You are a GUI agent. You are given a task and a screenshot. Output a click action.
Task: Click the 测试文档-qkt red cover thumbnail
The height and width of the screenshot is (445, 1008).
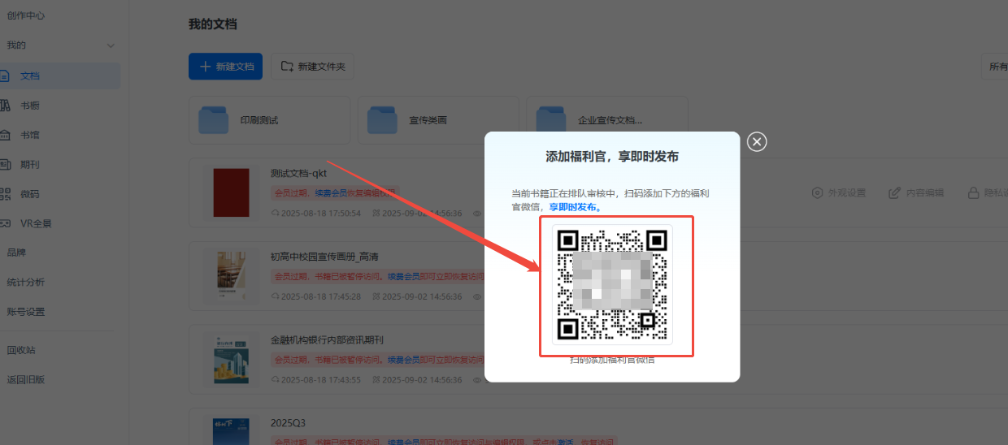click(226, 192)
